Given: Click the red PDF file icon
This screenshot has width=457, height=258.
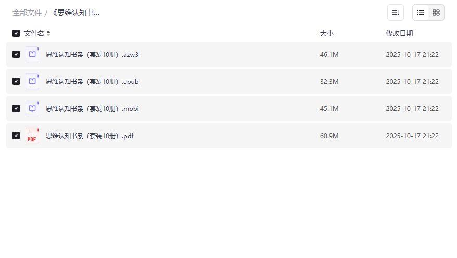Looking at the screenshot, I should point(32,136).
